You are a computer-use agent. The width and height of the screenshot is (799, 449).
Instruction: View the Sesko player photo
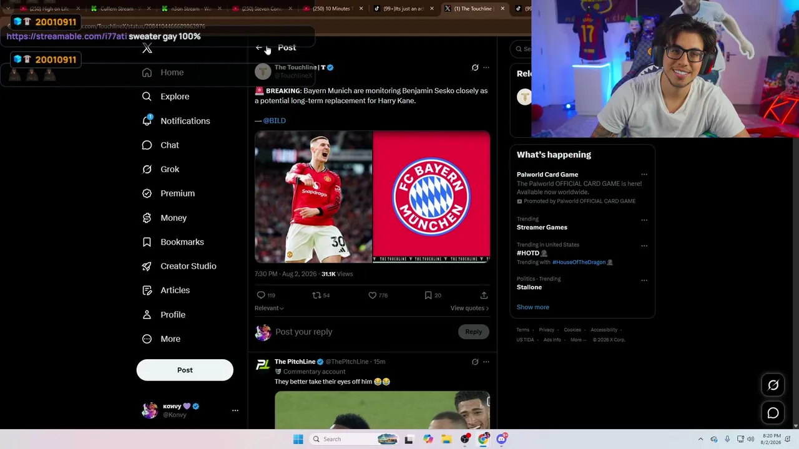[x=313, y=196]
